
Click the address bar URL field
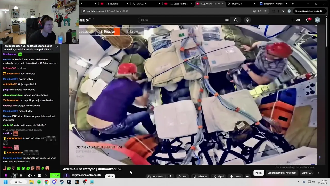pyautogui.click(x=168, y=11)
